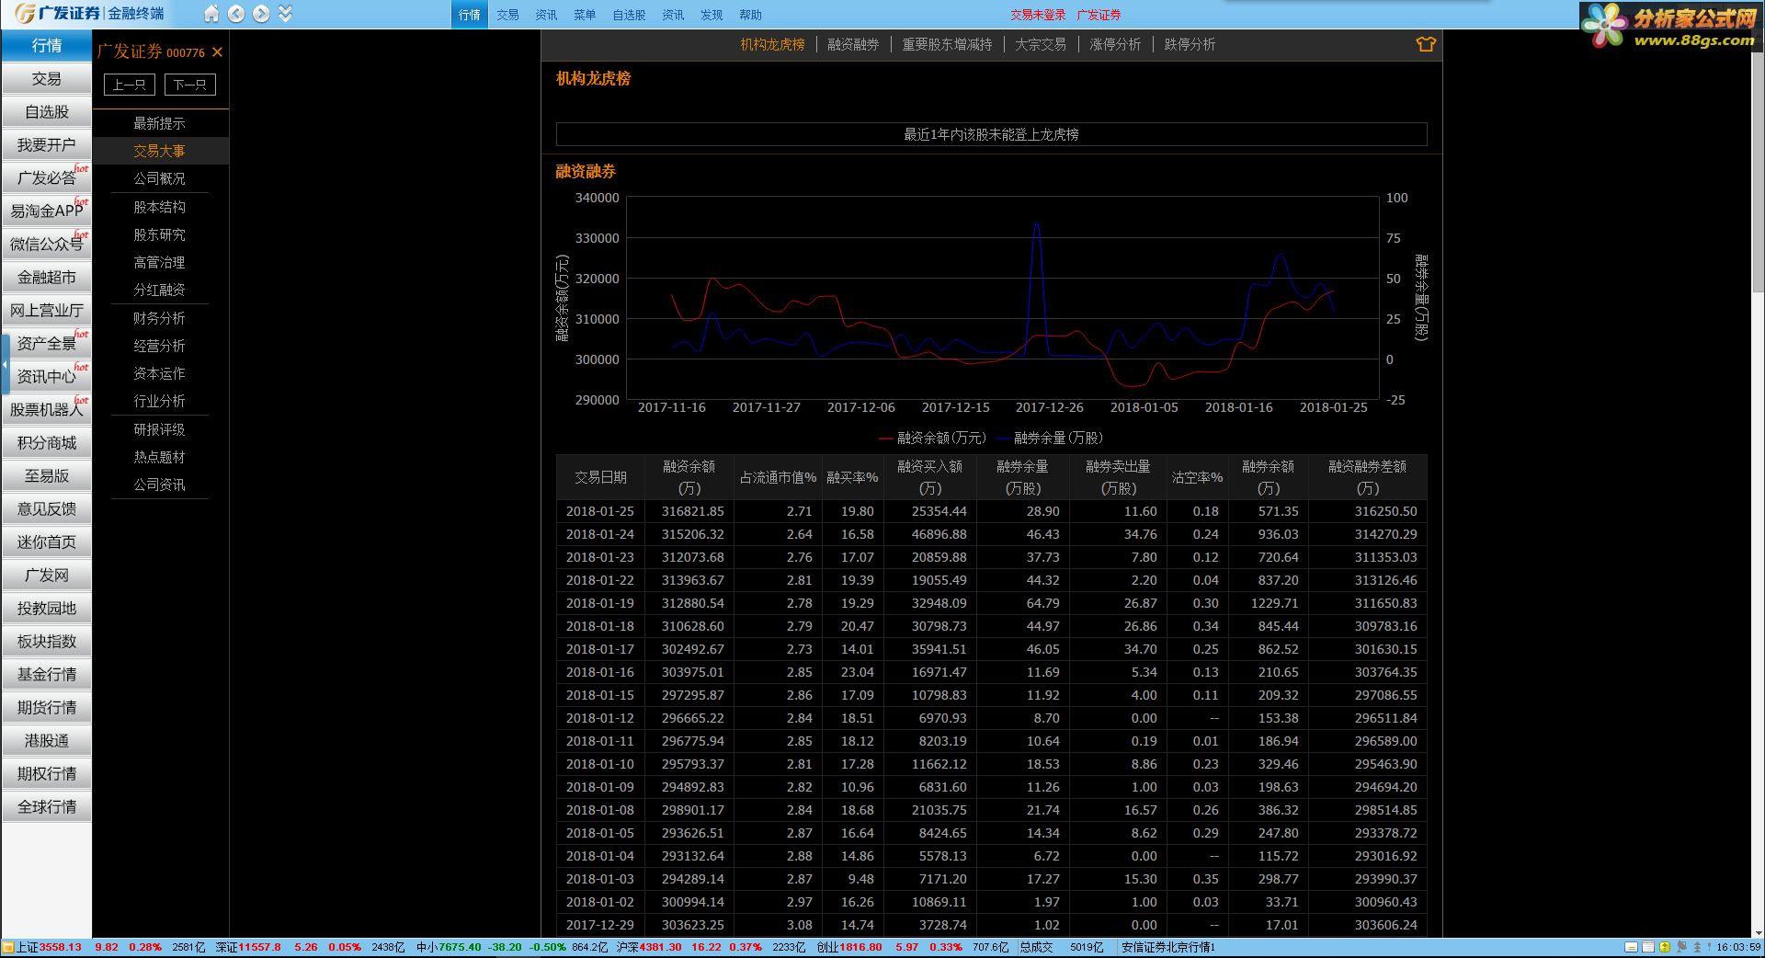Open 金融超市 in the sidebar

point(47,278)
